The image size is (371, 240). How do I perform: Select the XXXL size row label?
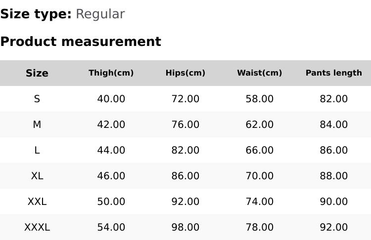point(37,227)
